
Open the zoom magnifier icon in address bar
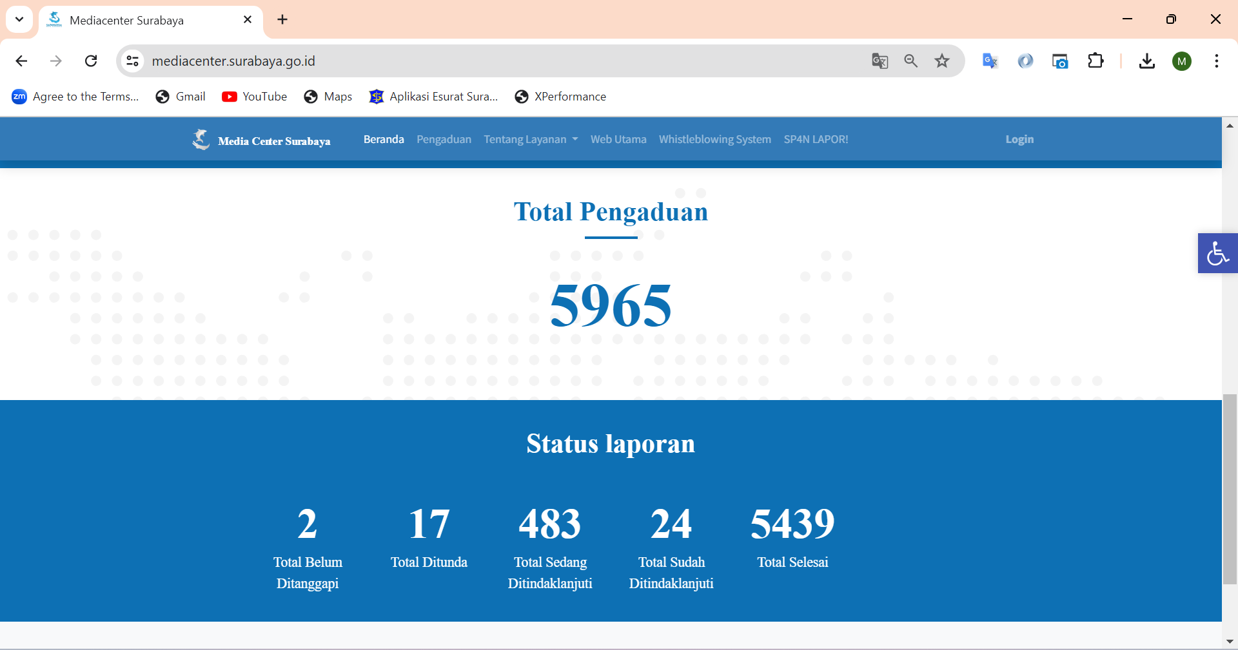click(911, 61)
